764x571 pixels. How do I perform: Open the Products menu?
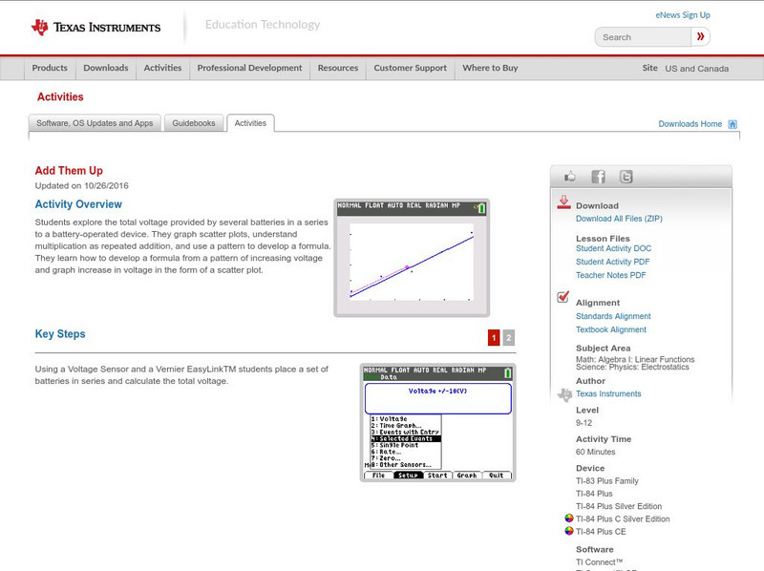coord(50,68)
